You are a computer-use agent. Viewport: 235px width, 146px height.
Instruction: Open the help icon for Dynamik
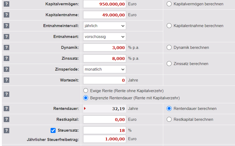(x=7, y=48)
